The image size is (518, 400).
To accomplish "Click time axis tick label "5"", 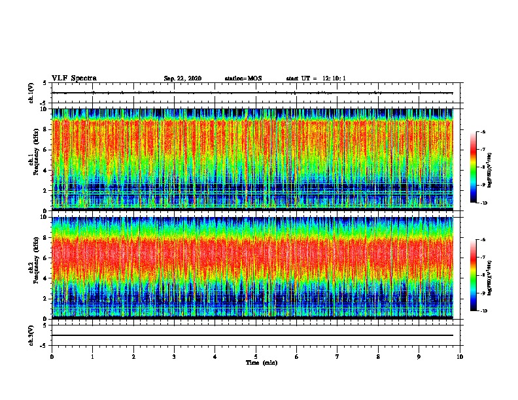I will tap(256, 357).
